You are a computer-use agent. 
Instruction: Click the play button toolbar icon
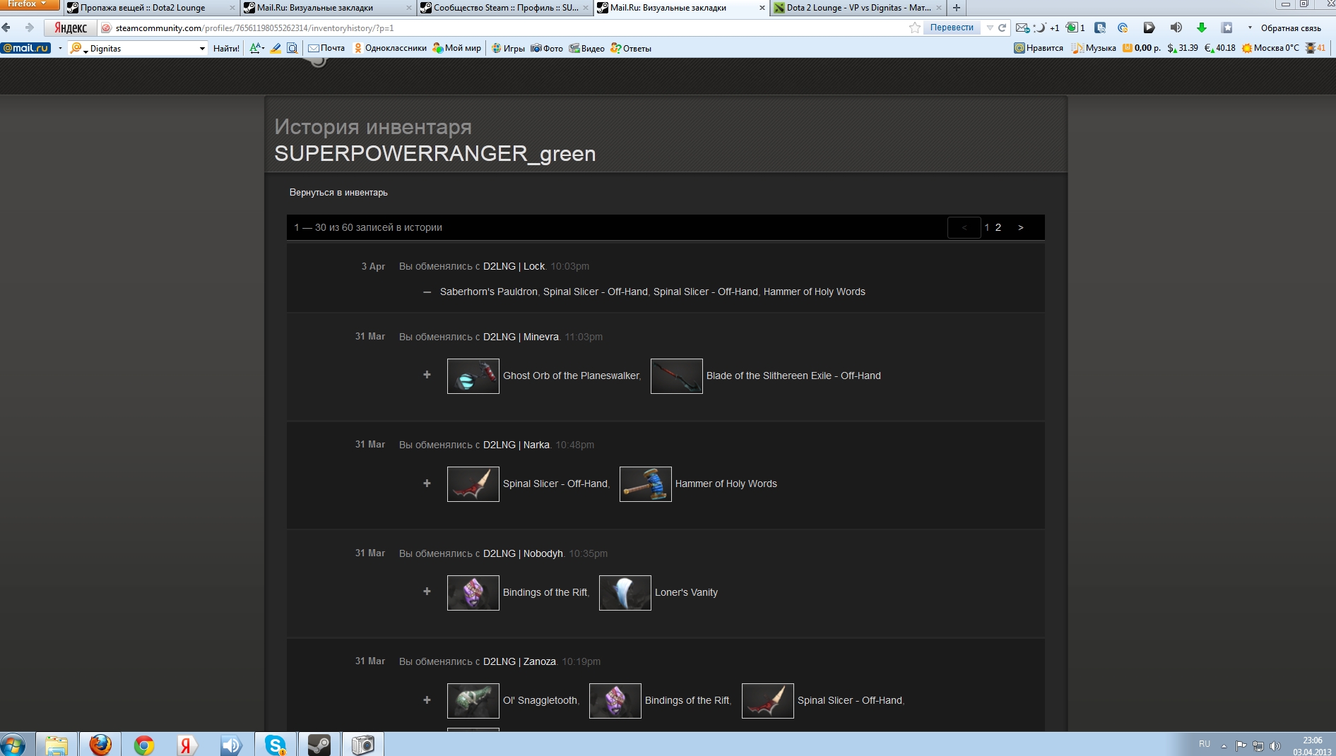tap(1149, 28)
